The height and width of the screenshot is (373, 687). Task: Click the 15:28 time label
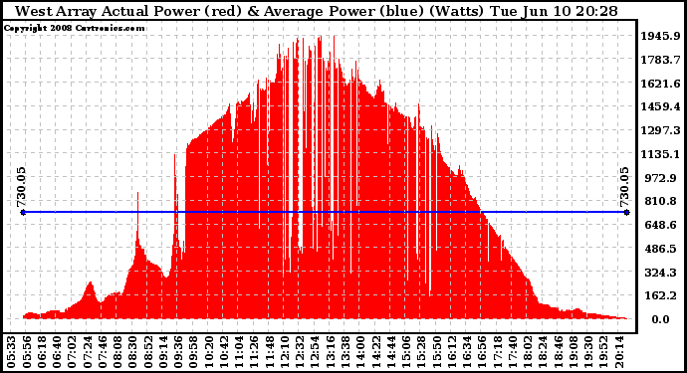(420, 352)
